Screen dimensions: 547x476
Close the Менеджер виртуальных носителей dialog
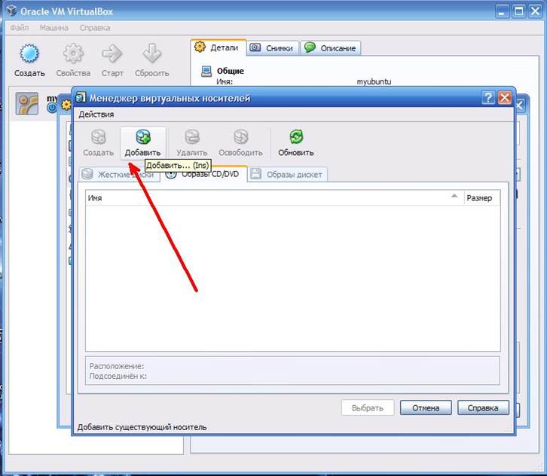click(505, 98)
